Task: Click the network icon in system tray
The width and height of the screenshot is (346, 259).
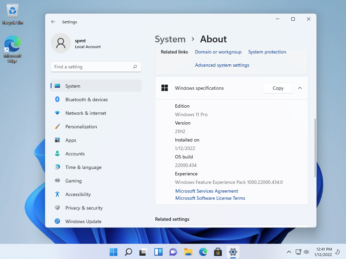Action: (298, 252)
